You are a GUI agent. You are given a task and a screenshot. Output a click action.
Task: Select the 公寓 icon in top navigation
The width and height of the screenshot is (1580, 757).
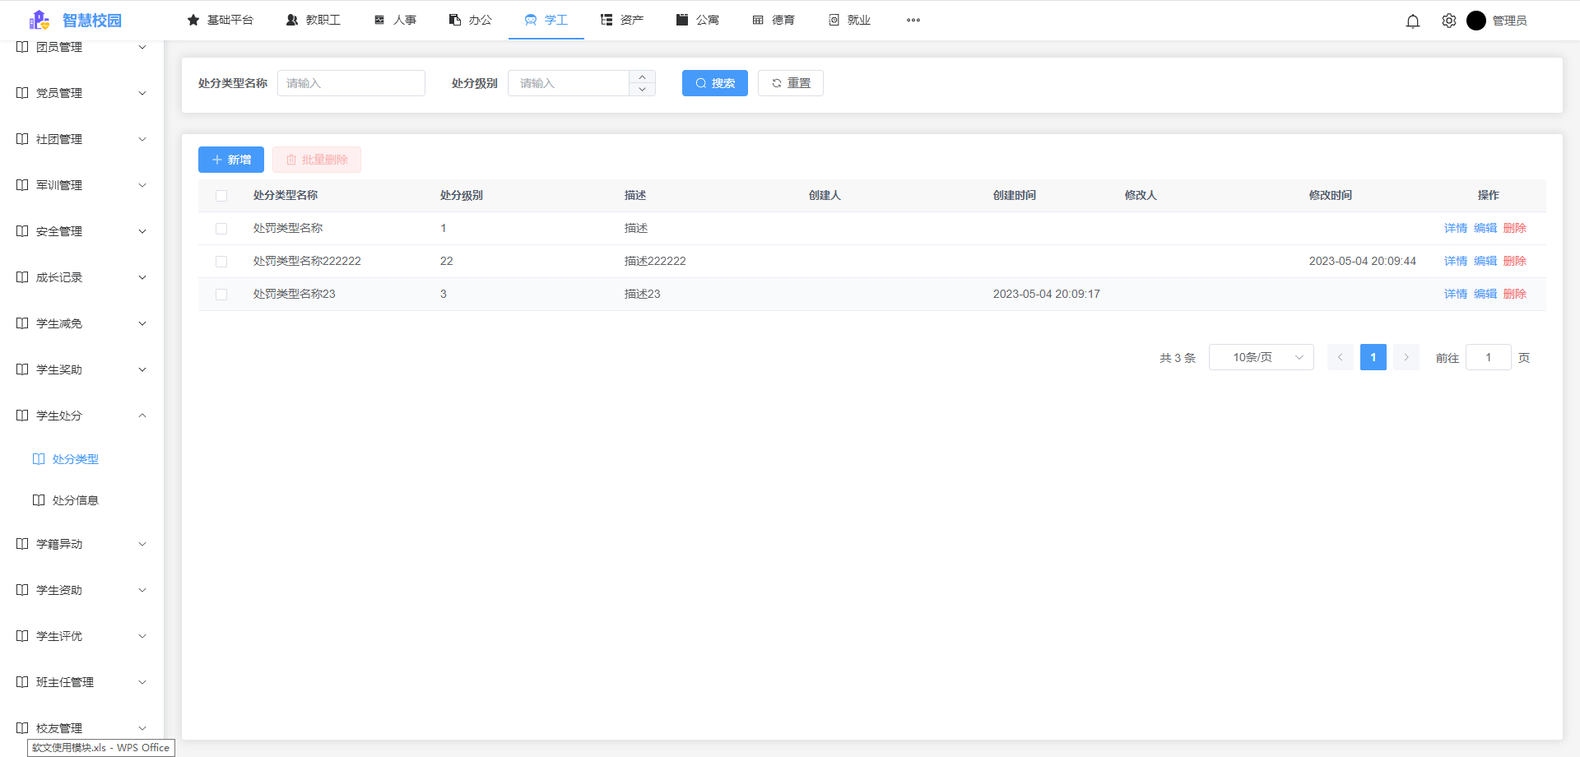coord(681,19)
